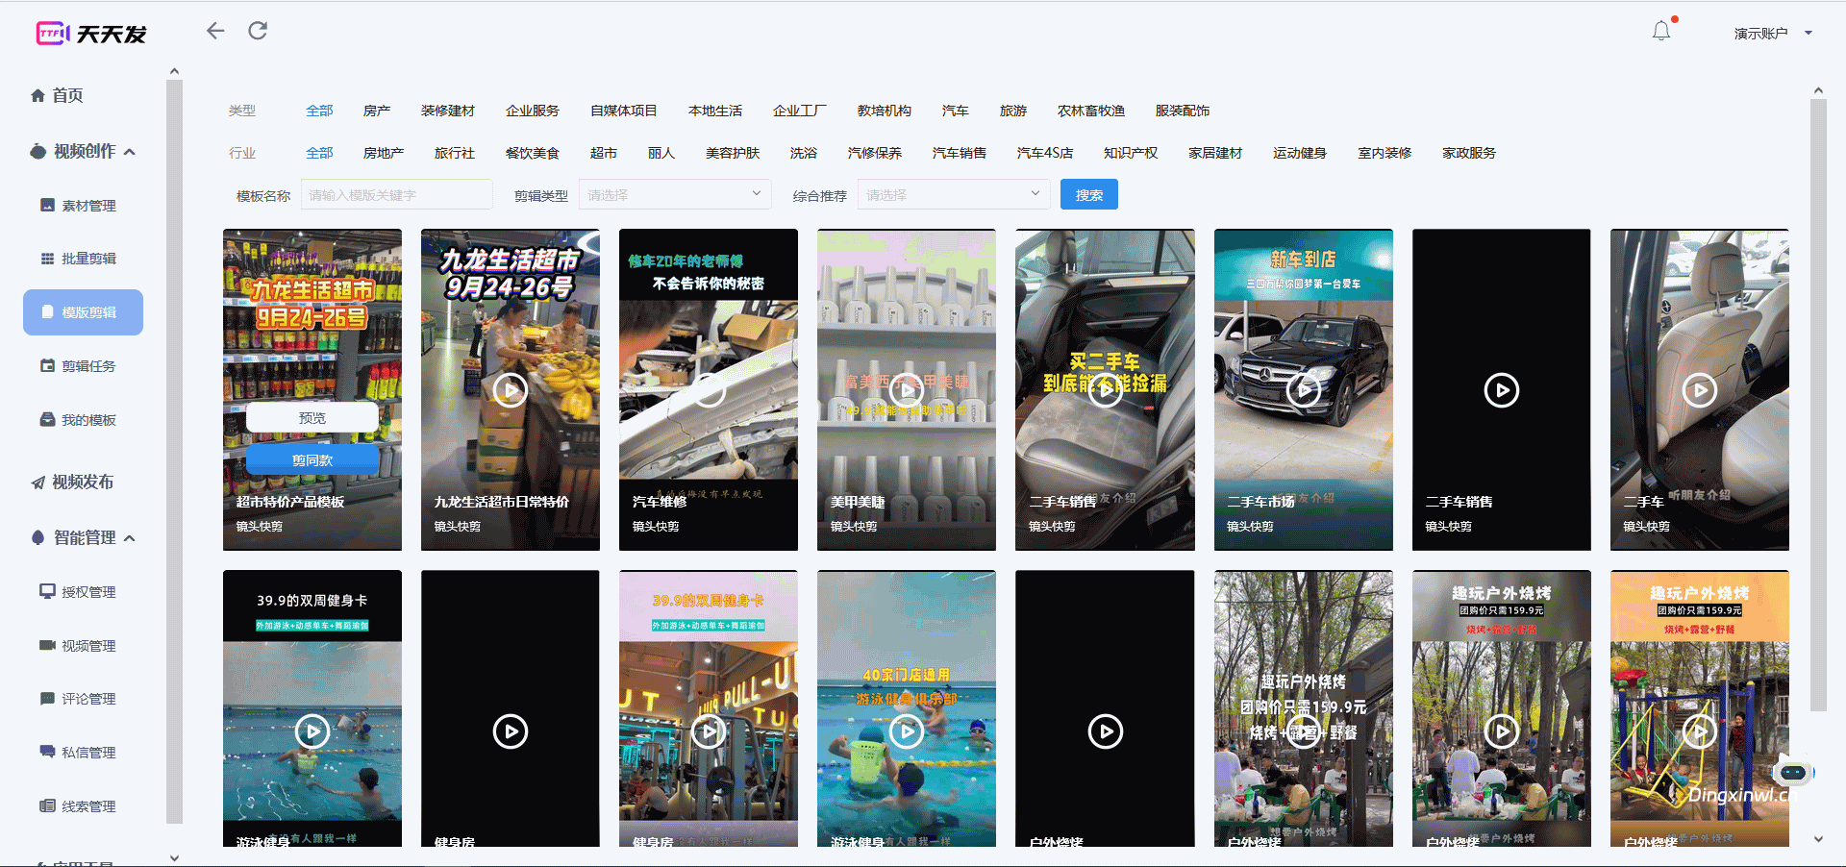Go to 首页 home page
The width and height of the screenshot is (1846, 867).
(x=66, y=95)
